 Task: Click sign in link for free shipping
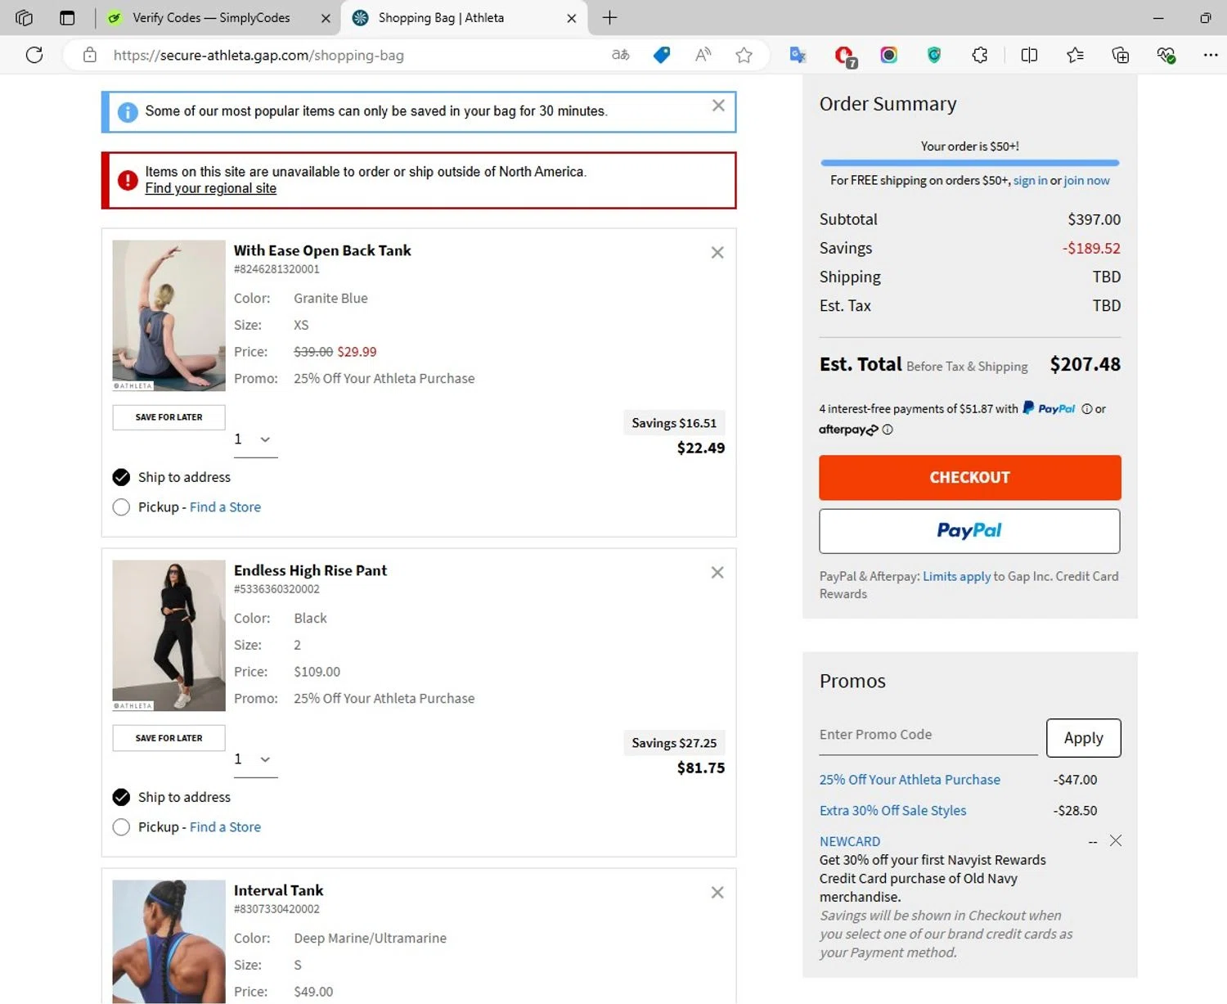tap(1030, 181)
